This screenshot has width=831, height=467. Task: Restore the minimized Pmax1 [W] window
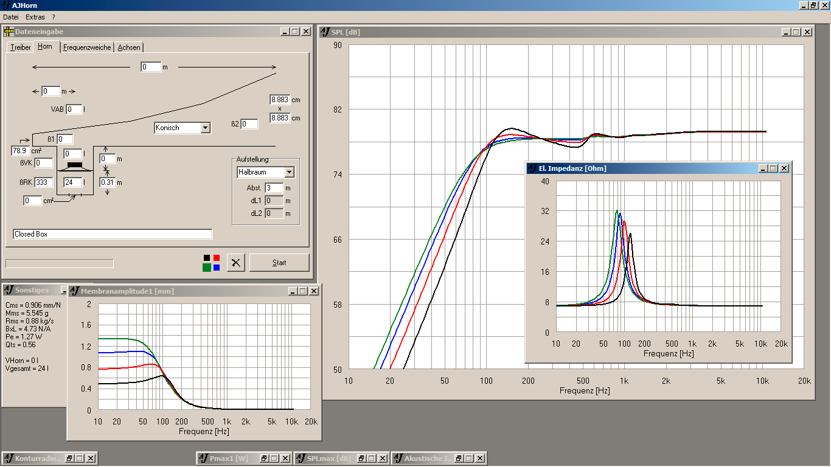click(x=264, y=458)
